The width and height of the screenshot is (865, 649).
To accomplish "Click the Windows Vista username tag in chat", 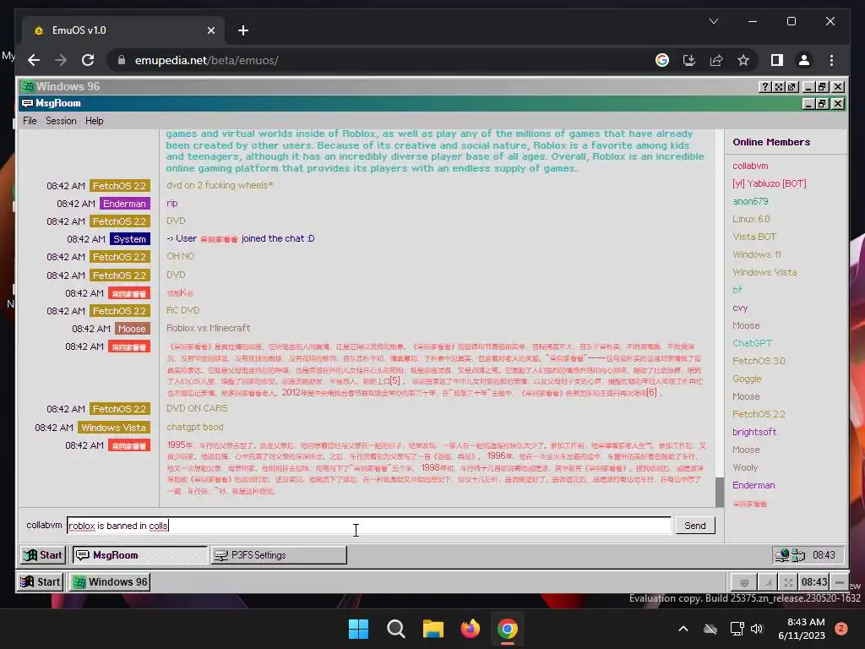I will pyautogui.click(x=114, y=428).
